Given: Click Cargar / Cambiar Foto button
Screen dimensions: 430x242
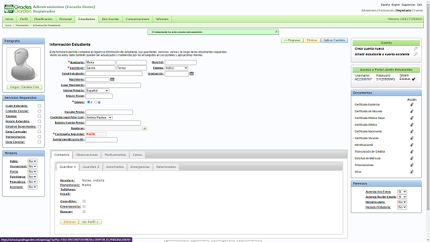Looking at the screenshot, I should point(24,87).
